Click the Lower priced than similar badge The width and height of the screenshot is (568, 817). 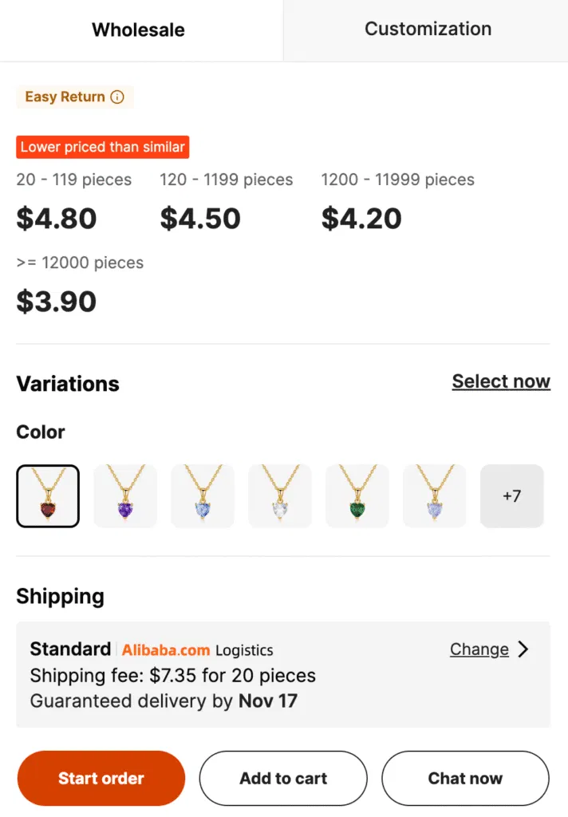(x=102, y=147)
